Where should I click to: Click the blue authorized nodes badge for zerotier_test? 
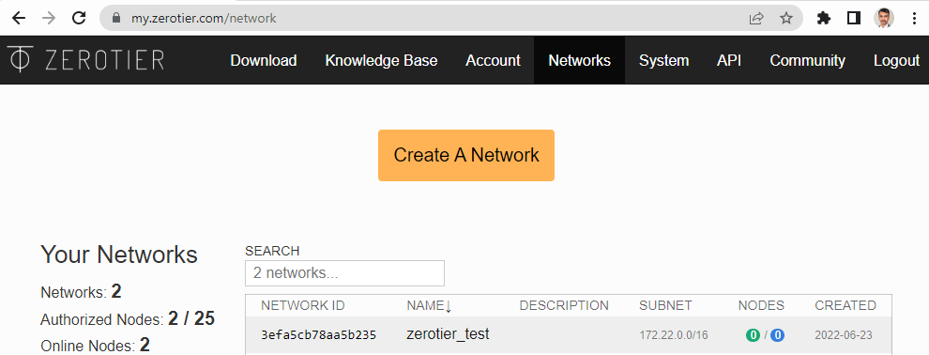(777, 335)
